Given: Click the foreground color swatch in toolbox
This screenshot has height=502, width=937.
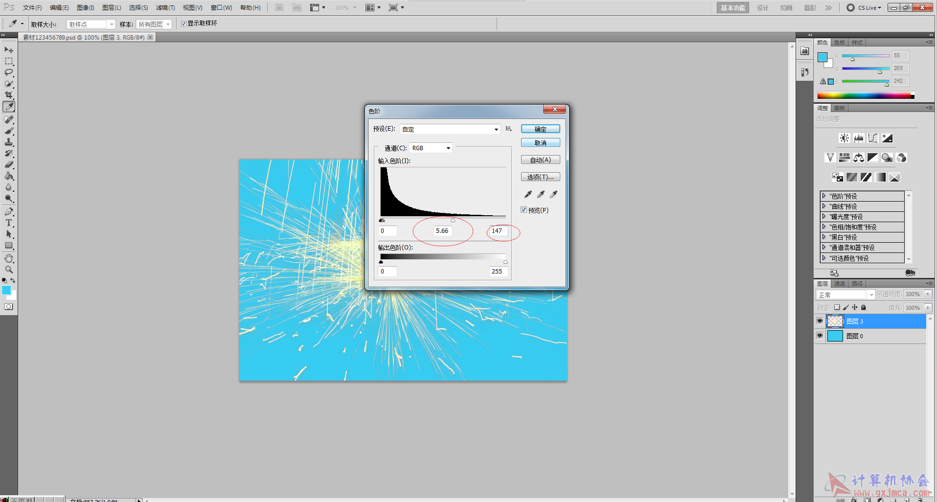Looking at the screenshot, I should point(6,290).
